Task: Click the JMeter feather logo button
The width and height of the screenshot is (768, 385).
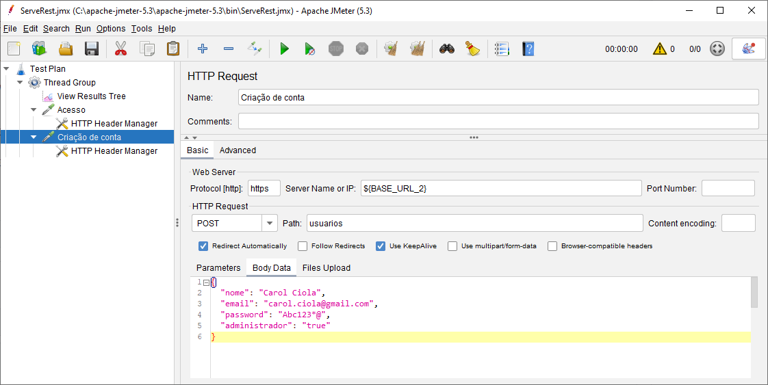Action: (748, 49)
